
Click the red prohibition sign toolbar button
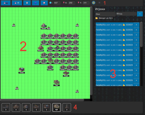(44, 3)
